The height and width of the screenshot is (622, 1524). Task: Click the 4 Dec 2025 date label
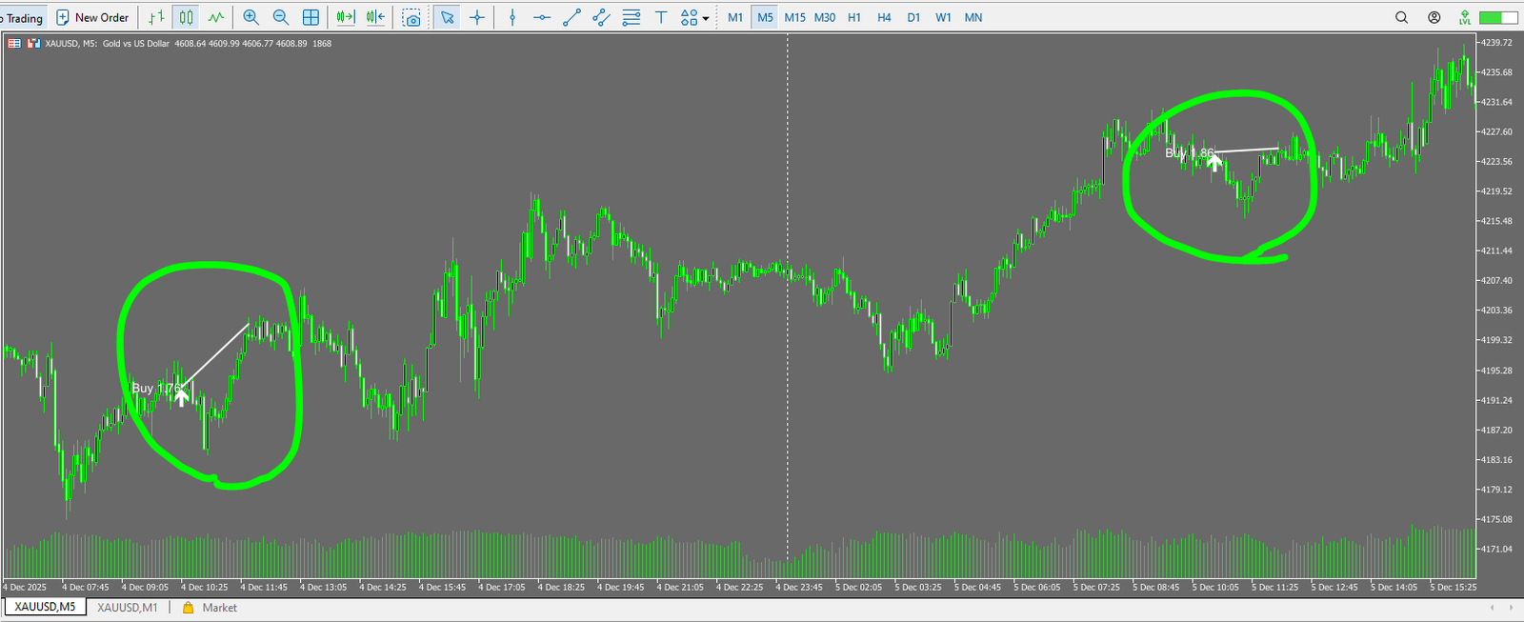[x=25, y=587]
